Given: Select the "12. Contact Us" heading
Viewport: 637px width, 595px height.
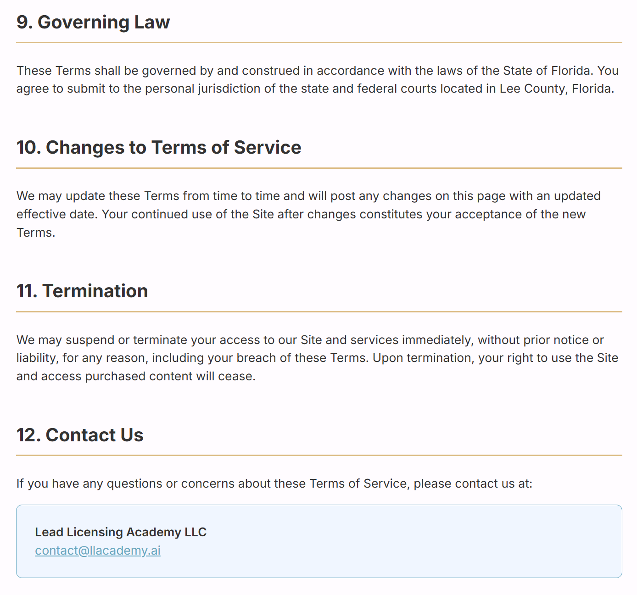Looking at the screenshot, I should 80,435.
